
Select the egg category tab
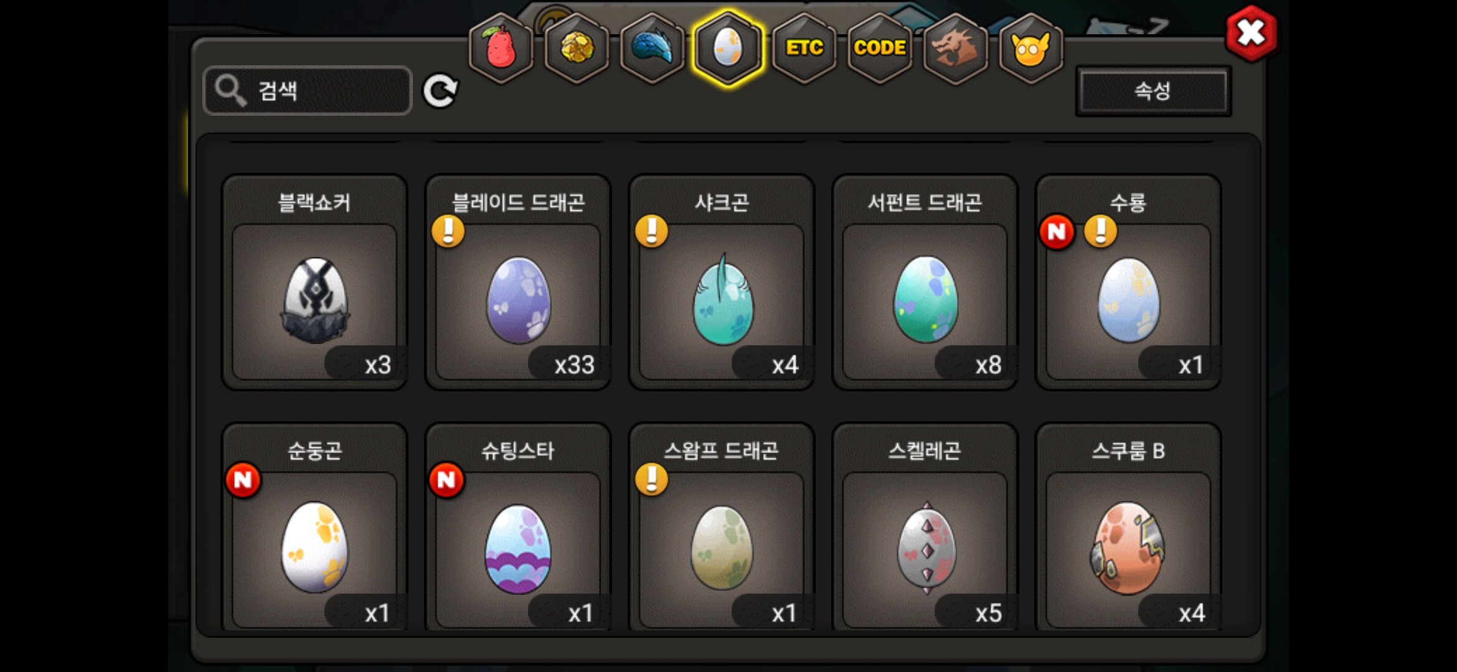tap(728, 48)
